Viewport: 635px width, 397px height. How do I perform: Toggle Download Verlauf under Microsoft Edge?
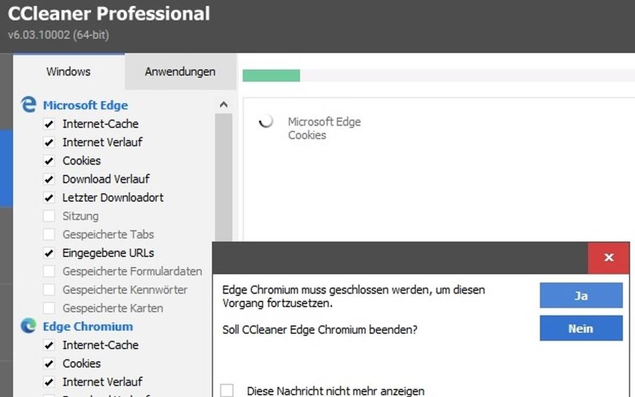(x=49, y=179)
